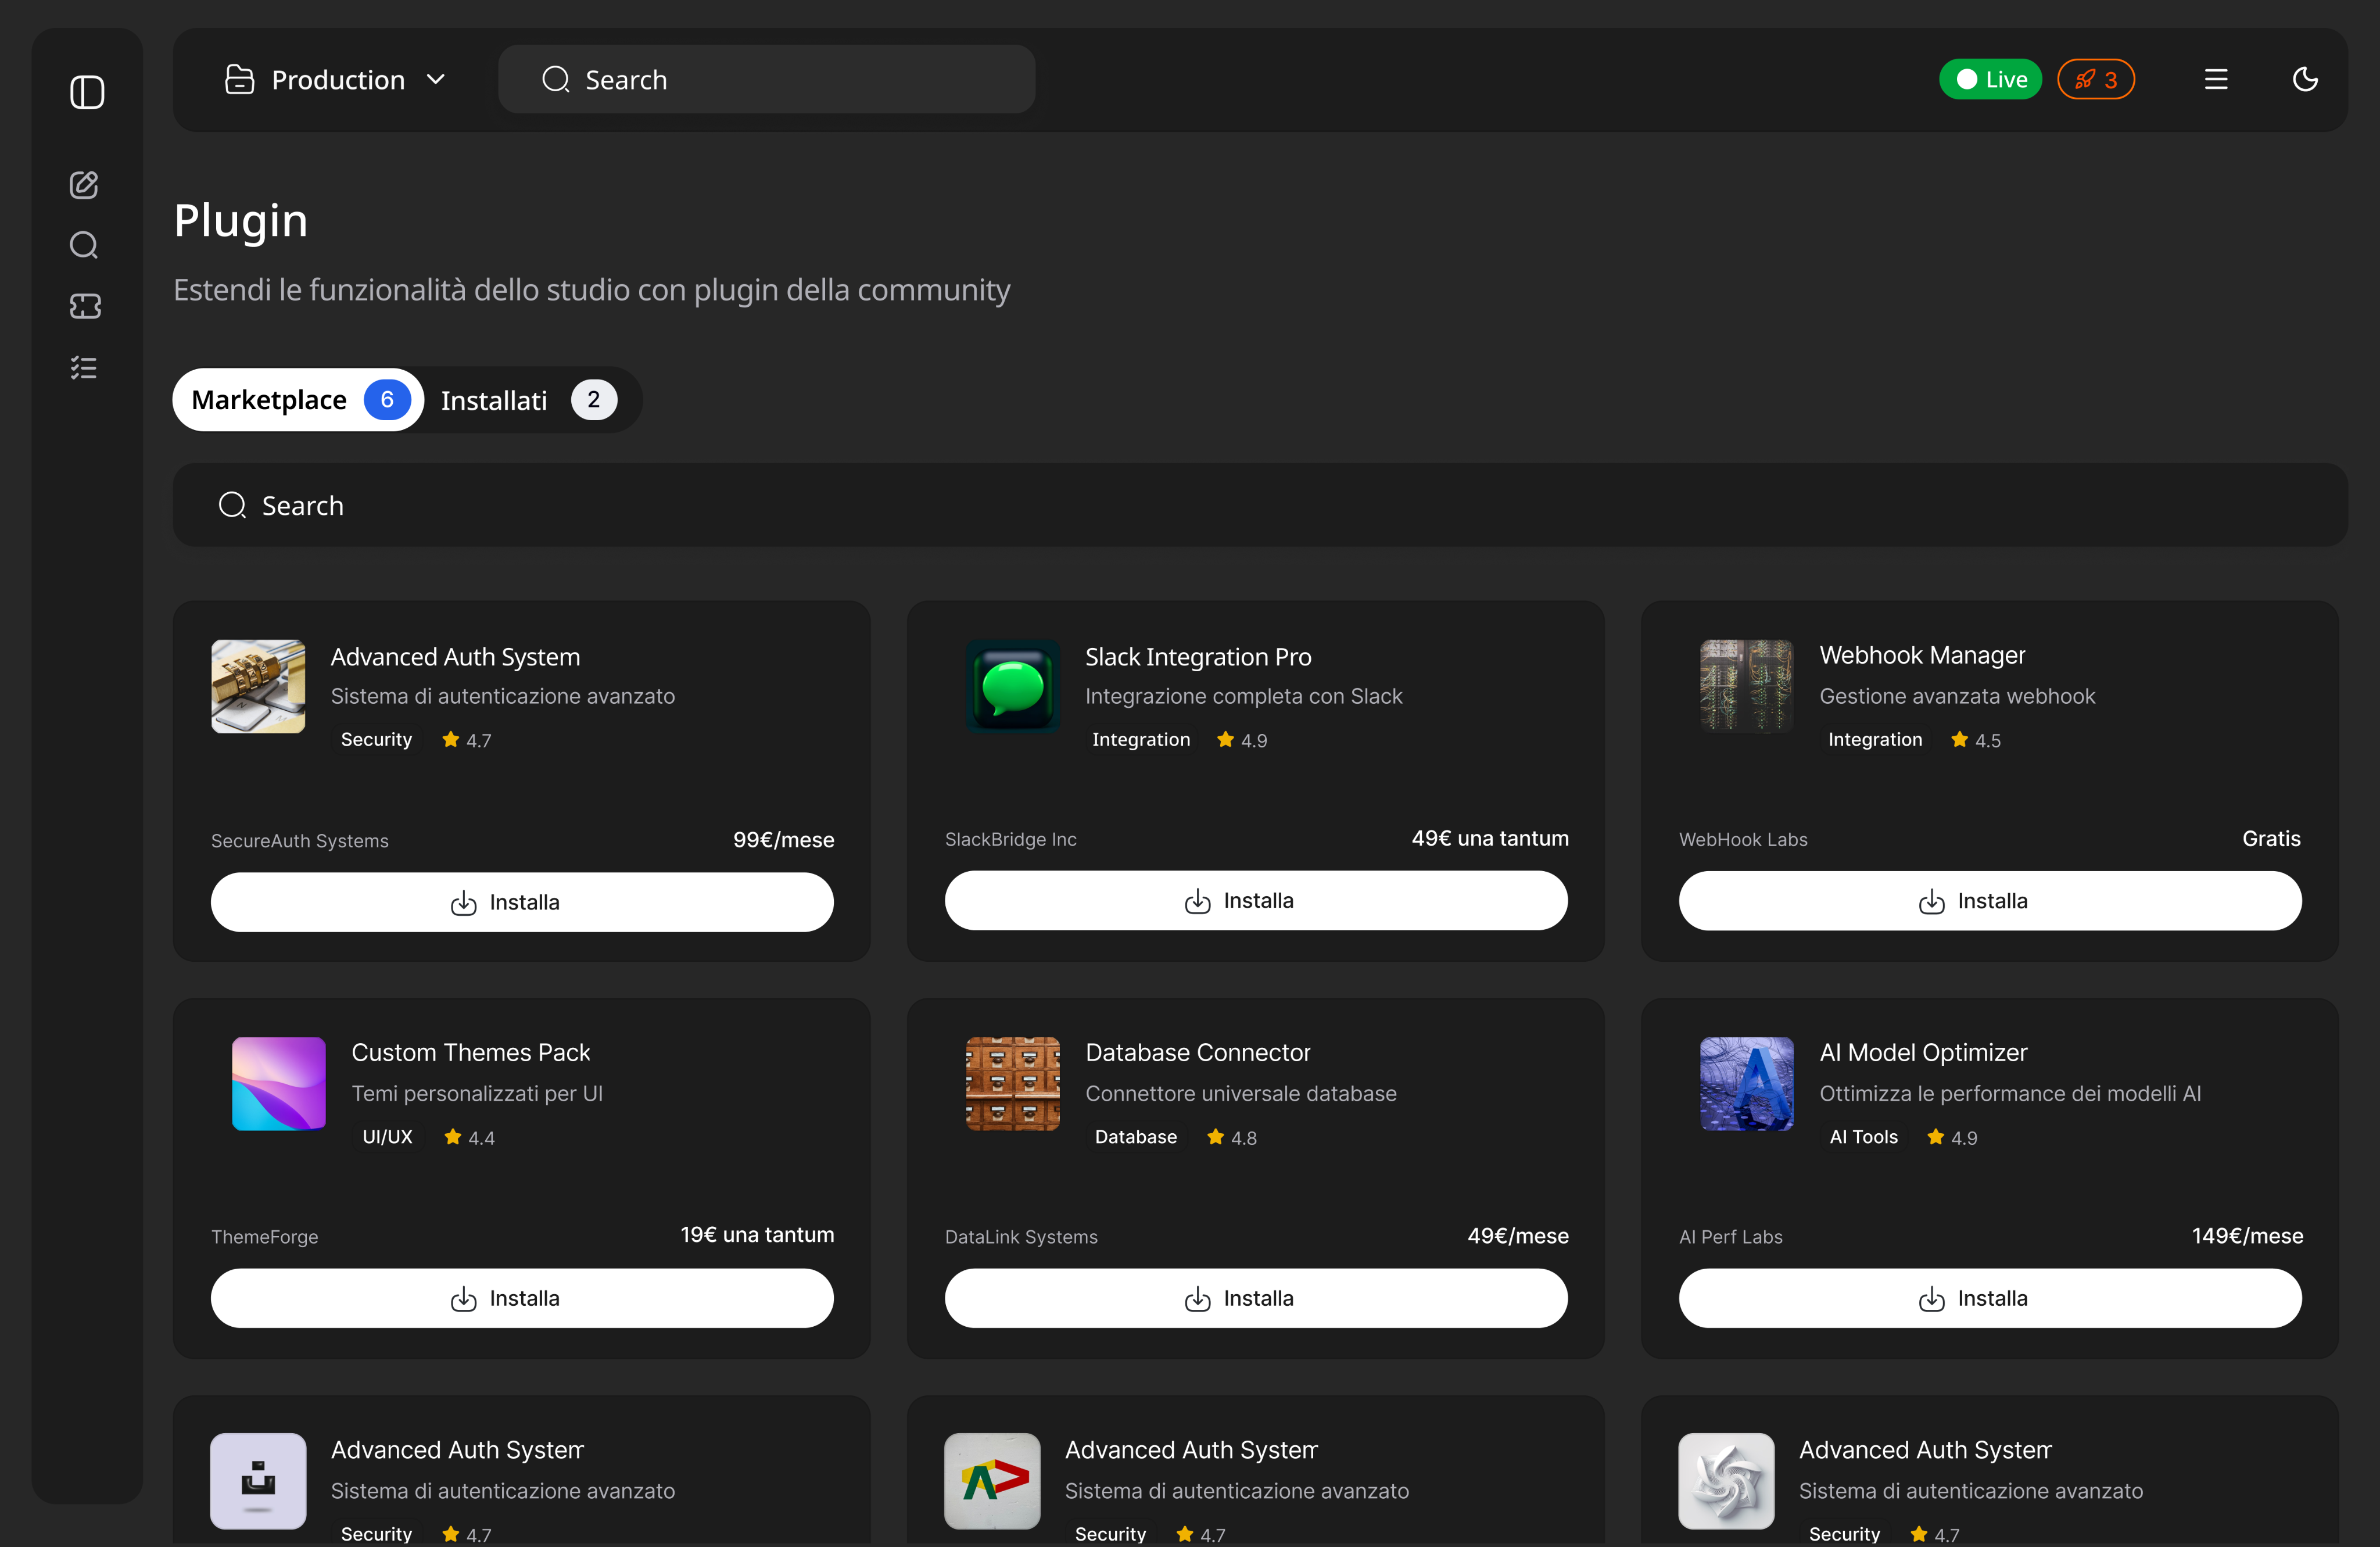Click the green Live status toggle
The image size is (2380, 1547).
click(x=1989, y=79)
